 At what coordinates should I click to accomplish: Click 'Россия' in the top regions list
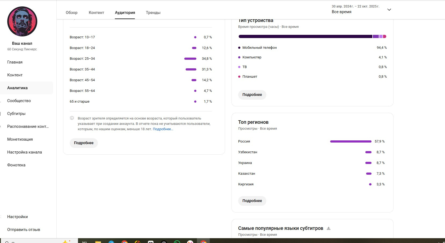[x=244, y=141]
